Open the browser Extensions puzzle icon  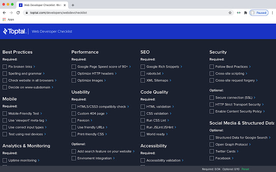[245, 12]
